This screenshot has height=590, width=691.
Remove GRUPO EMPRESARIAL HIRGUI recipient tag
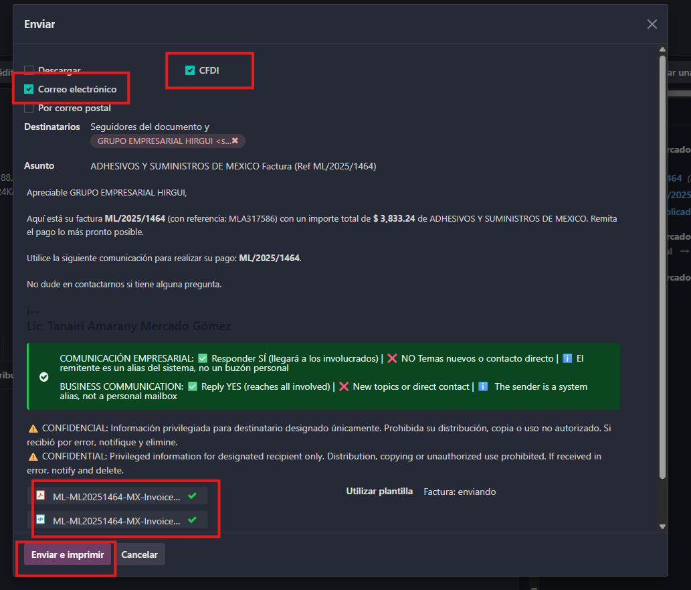point(235,141)
